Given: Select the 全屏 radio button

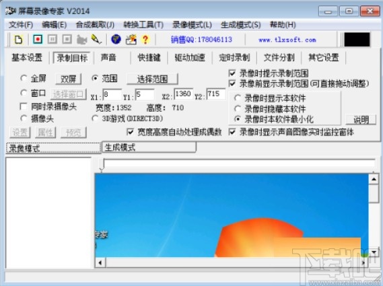Looking at the screenshot, I should click(x=24, y=79).
